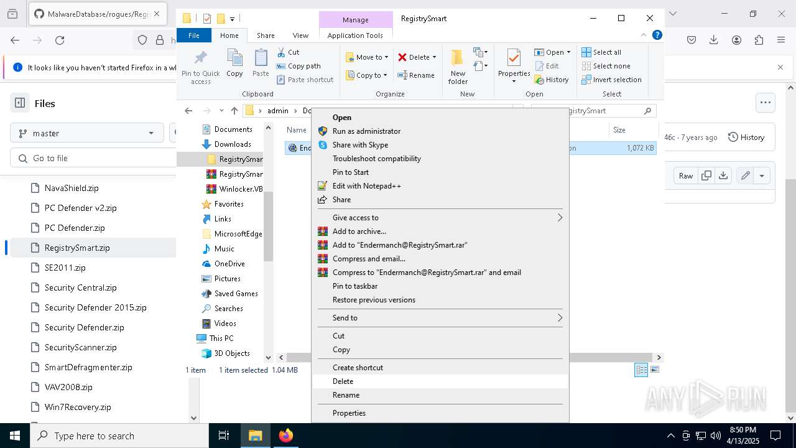Open PC Defender v2.zip in file list
The height and width of the screenshot is (448, 796).
(x=81, y=208)
